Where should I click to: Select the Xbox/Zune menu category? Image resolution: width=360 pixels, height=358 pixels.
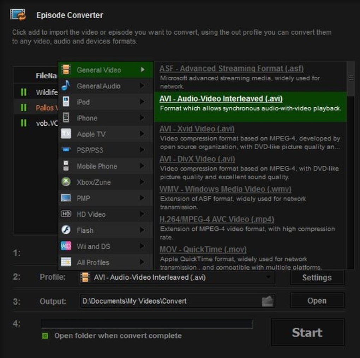click(106, 182)
